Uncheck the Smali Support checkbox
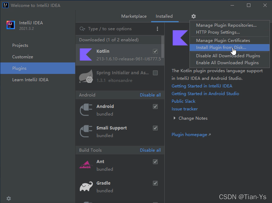Viewport: 272px width, 203px height. point(155,128)
